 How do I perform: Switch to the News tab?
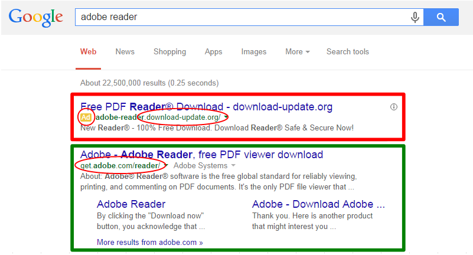[125, 52]
